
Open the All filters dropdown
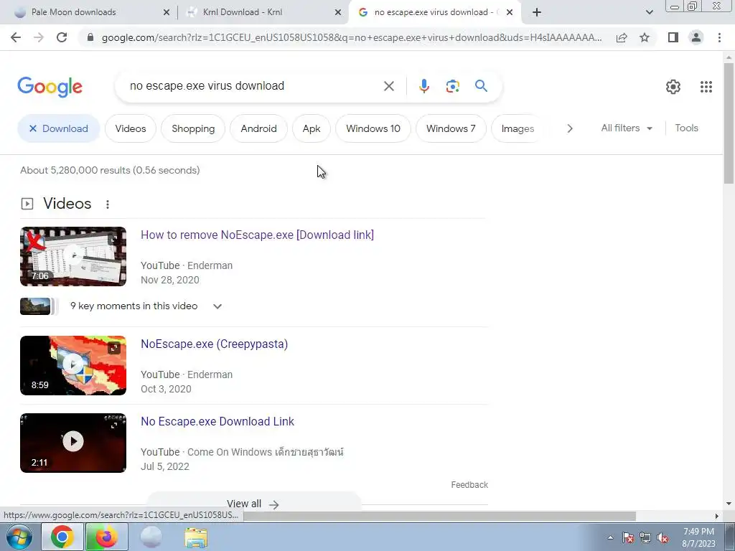pyautogui.click(x=627, y=128)
